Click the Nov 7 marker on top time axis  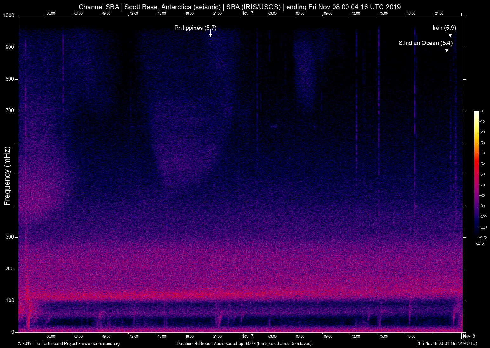click(247, 13)
